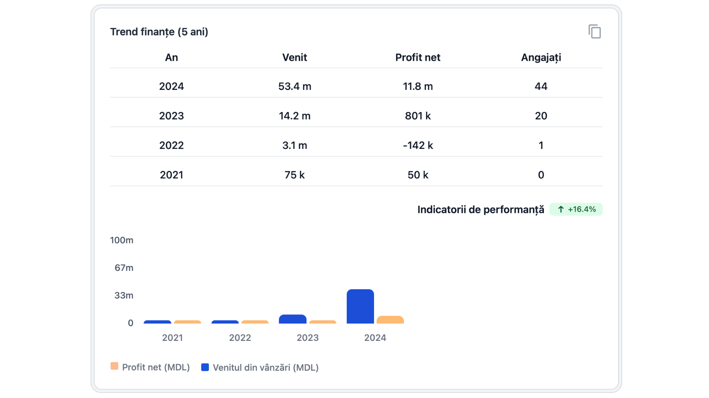
Task: Click the green upward arrow in the percentage badge
Action: [x=561, y=209]
